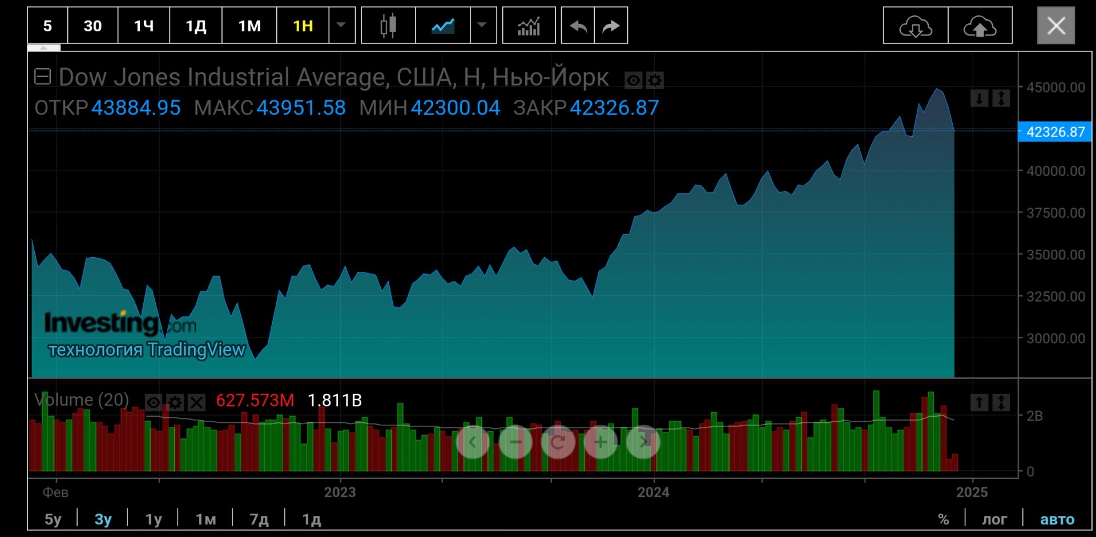The height and width of the screenshot is (537, 1096).
Task: Set range to 3у
Action: pyautogui.click(x=103, y=519)
